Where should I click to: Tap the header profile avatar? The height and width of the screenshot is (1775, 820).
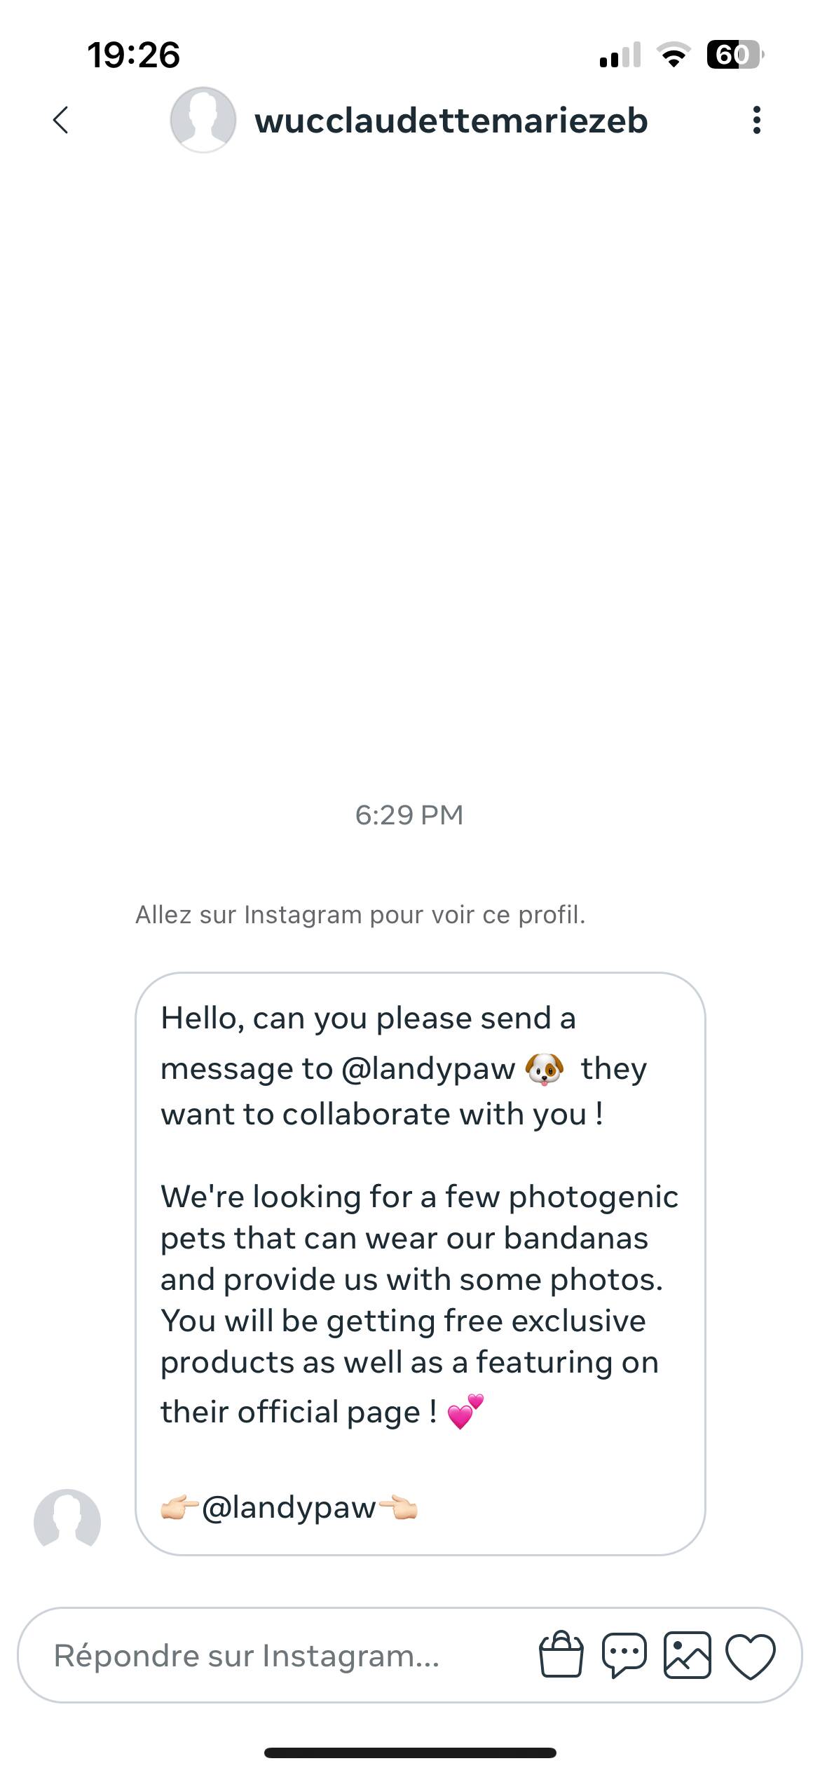203,120
